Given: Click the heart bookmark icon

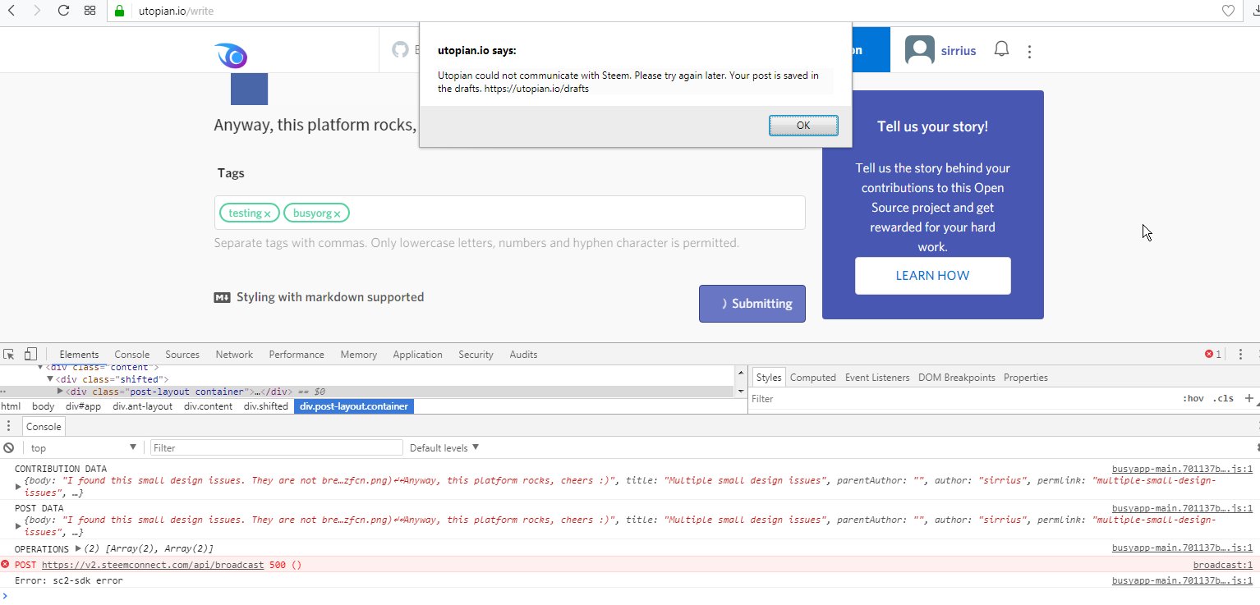Looking at the screenshot, I should (1228, 11).
